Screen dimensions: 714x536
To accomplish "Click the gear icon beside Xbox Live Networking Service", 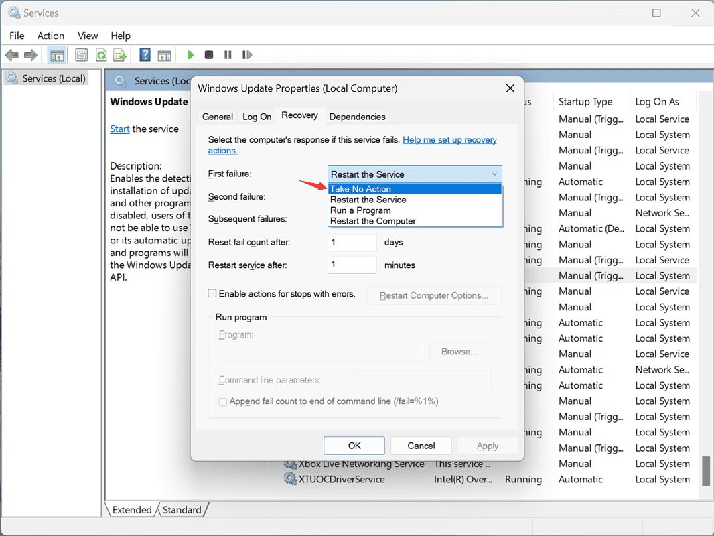I will [290, 464].
